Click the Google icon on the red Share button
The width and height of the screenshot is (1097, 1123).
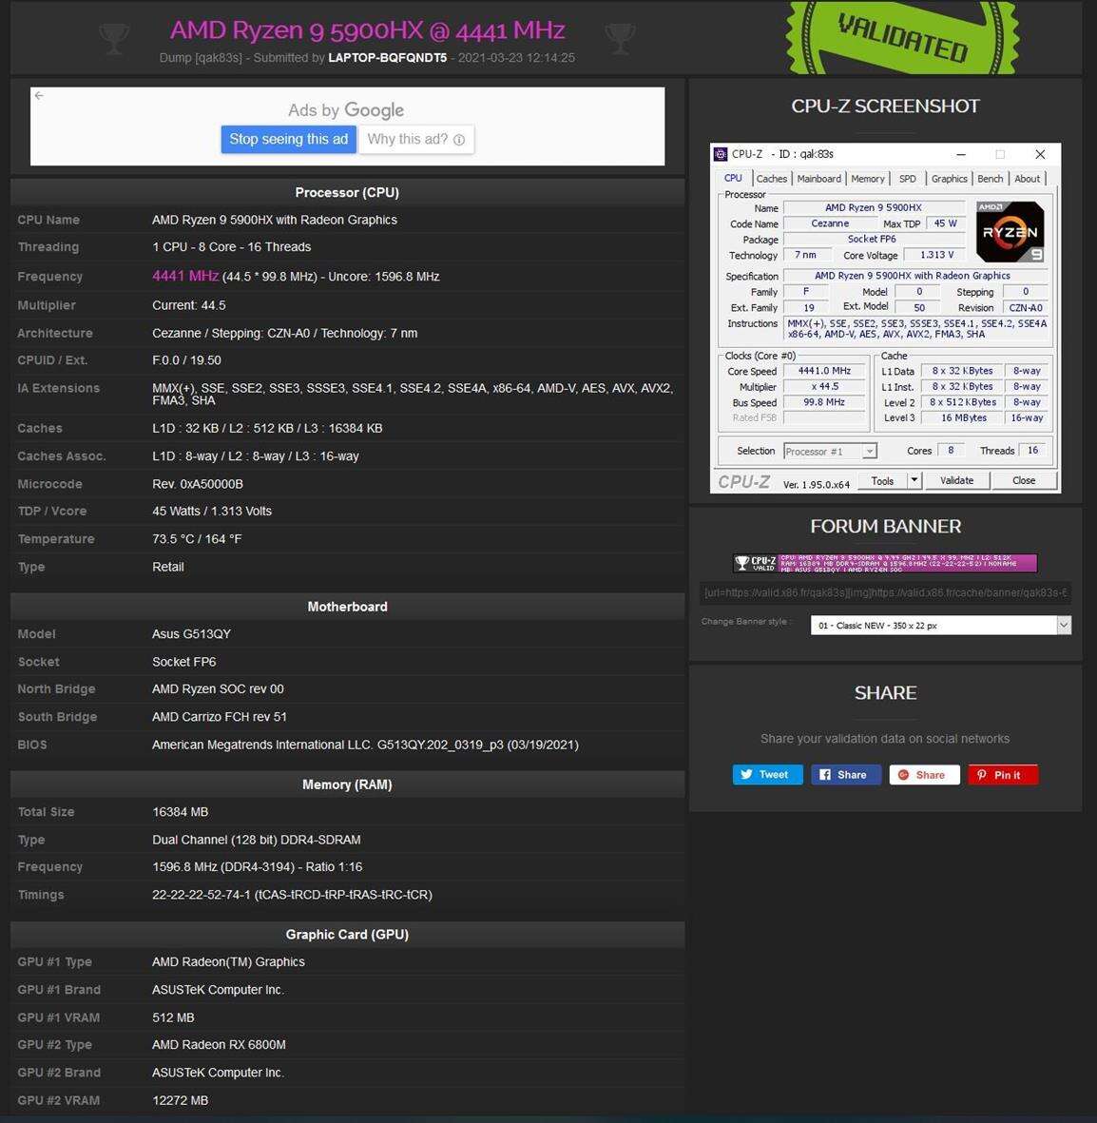pos(904,774)
